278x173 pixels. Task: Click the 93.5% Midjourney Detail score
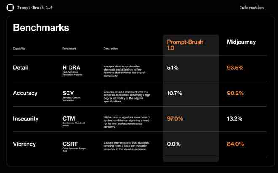click(x=235, y=68)
